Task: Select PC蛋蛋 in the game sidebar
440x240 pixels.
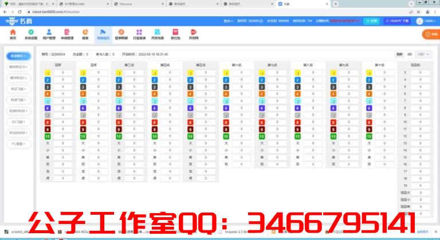Action: pyautogui.click(x=18, y=144)
